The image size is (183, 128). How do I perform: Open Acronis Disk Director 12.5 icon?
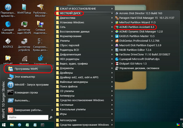coord(117,13)
